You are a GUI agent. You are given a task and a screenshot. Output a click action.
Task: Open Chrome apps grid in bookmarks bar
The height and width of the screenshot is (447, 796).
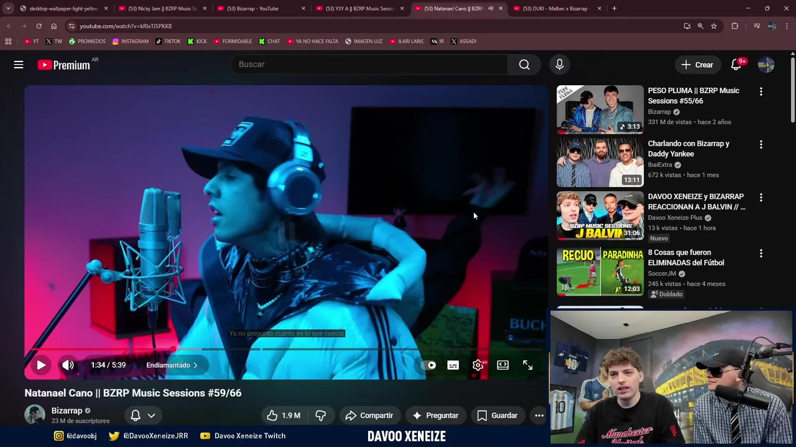8,42
